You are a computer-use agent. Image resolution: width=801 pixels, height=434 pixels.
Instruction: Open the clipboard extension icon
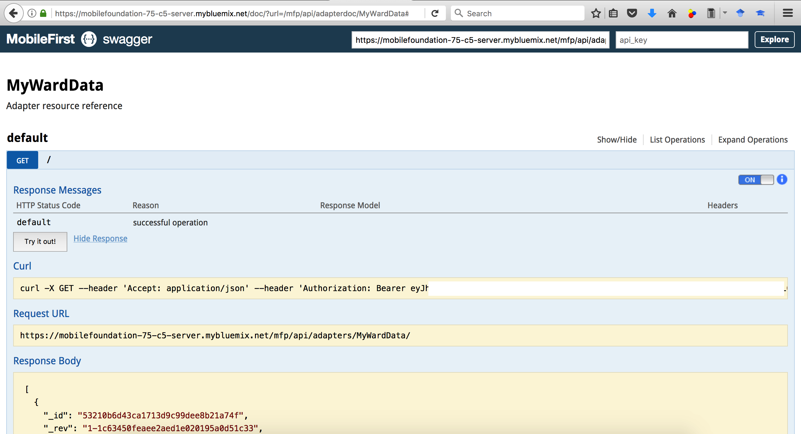click(x=711, y=13)
